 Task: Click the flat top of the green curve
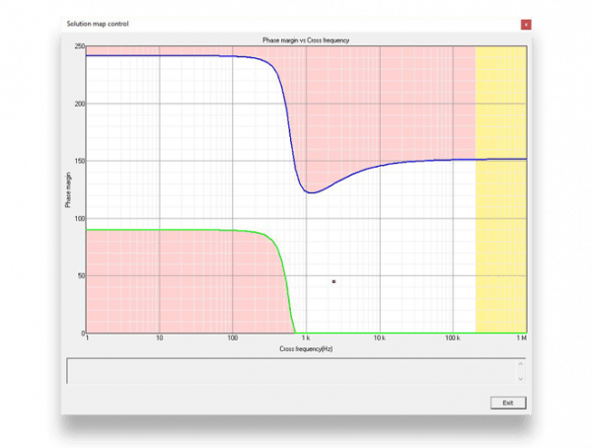[168, 230]
